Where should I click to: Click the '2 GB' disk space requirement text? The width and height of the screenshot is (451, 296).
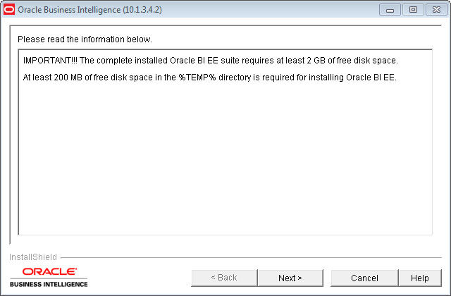pos(316,61)
